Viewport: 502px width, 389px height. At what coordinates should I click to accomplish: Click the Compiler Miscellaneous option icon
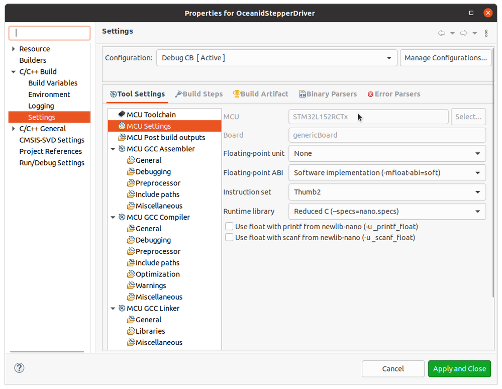point(131,297)
